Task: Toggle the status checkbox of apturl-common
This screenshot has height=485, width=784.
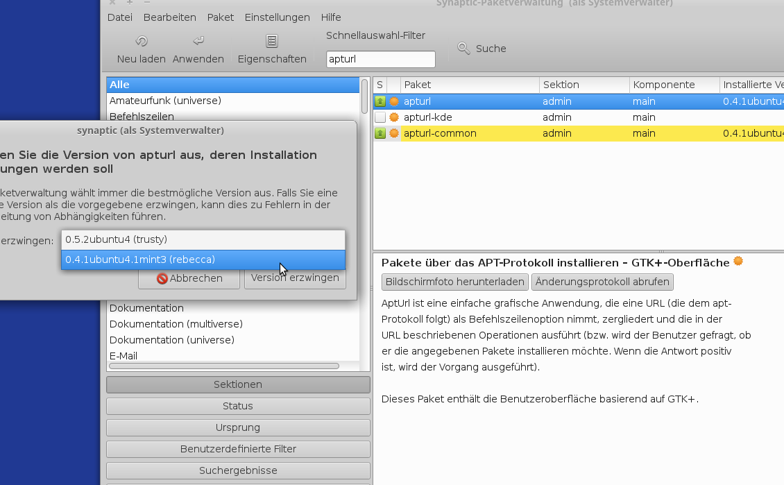Action: (380, 133)
